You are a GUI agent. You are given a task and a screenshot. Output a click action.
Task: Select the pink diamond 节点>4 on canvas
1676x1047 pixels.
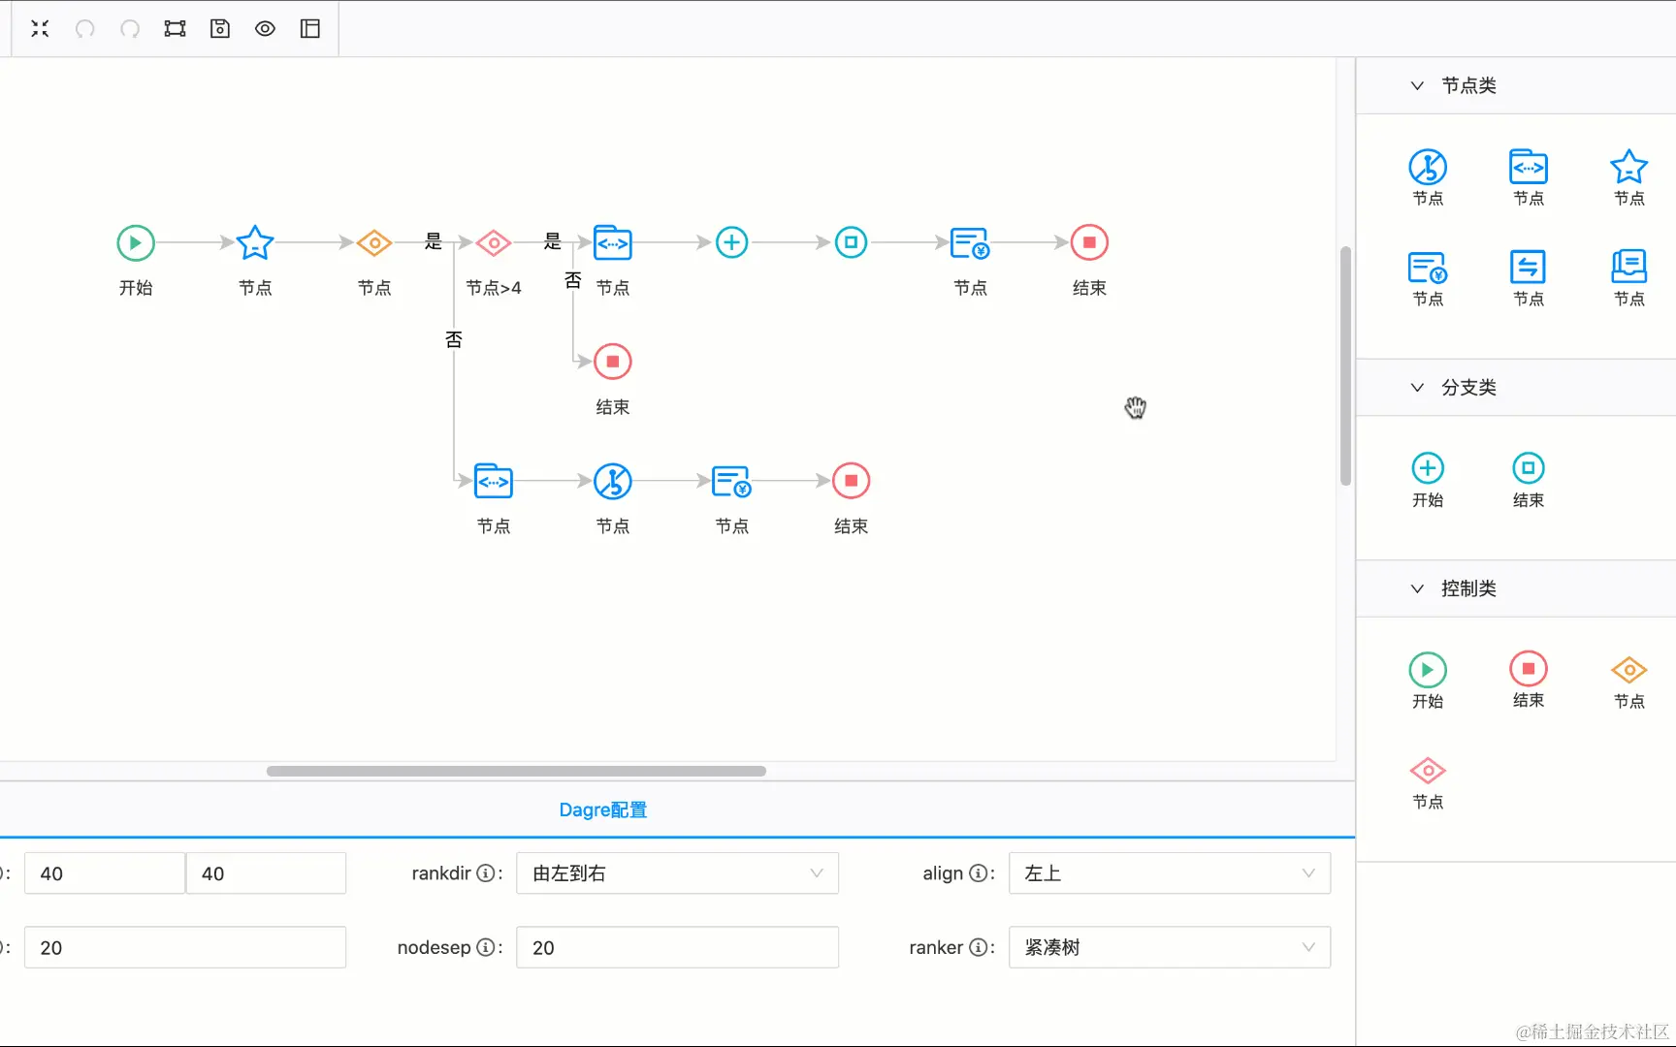click(494, 242)
